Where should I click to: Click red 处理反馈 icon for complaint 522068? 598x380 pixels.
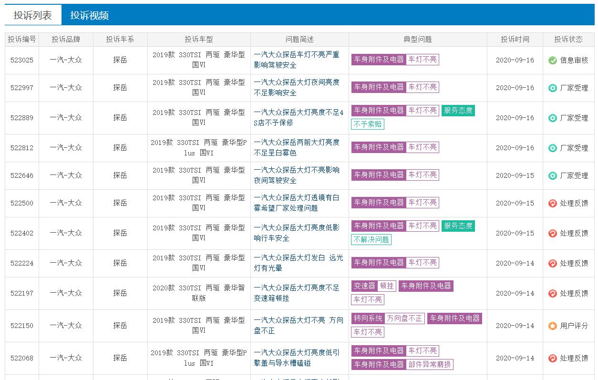coord(553,359)
